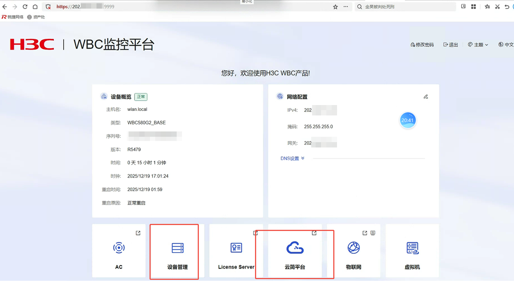Click the browser search input field
The height and width of the screenshot is (281, 514).
407,7
